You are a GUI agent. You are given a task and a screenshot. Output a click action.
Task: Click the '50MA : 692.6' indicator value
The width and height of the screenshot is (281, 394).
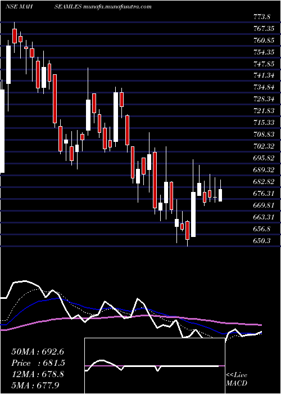click(38, 352)
